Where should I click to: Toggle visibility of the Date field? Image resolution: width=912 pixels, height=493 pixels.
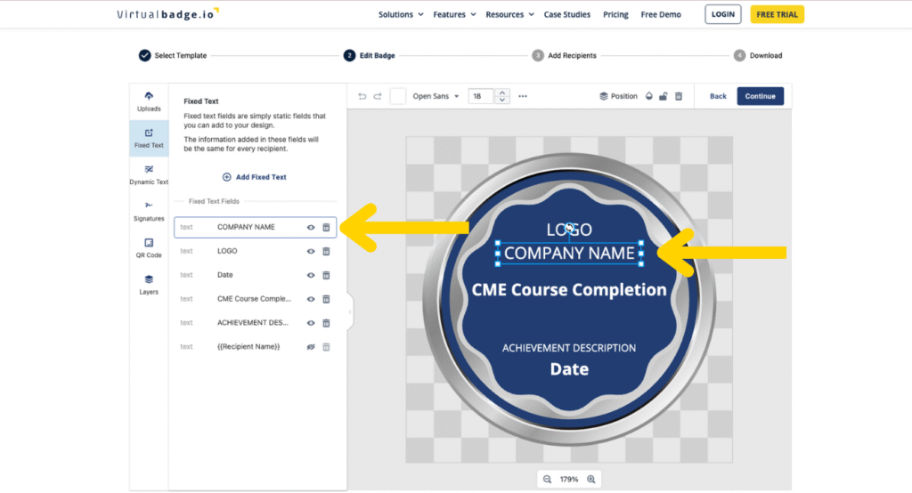point(311,275)
